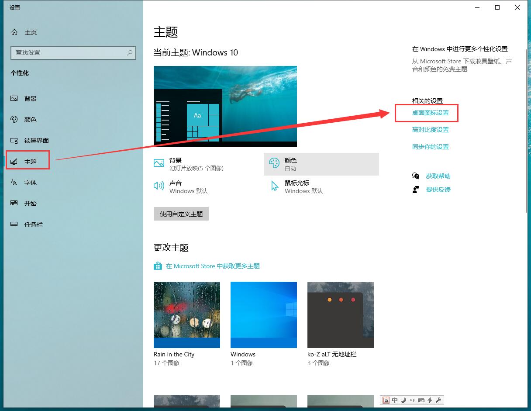Viewport: 531px width, 411px height.
Task: Select the Rain in the City theme
Action: (x=186, y=314)
